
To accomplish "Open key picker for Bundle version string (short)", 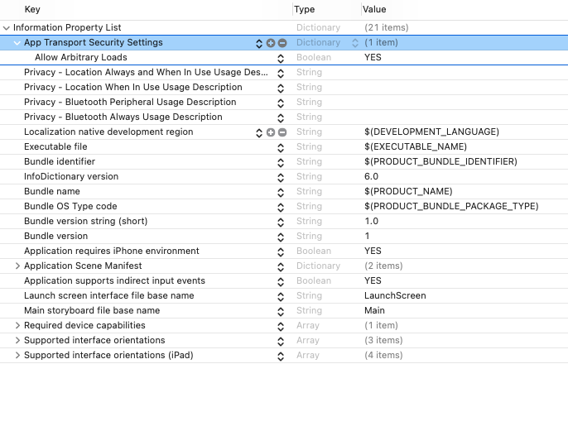I will click(x=281, y=222).
